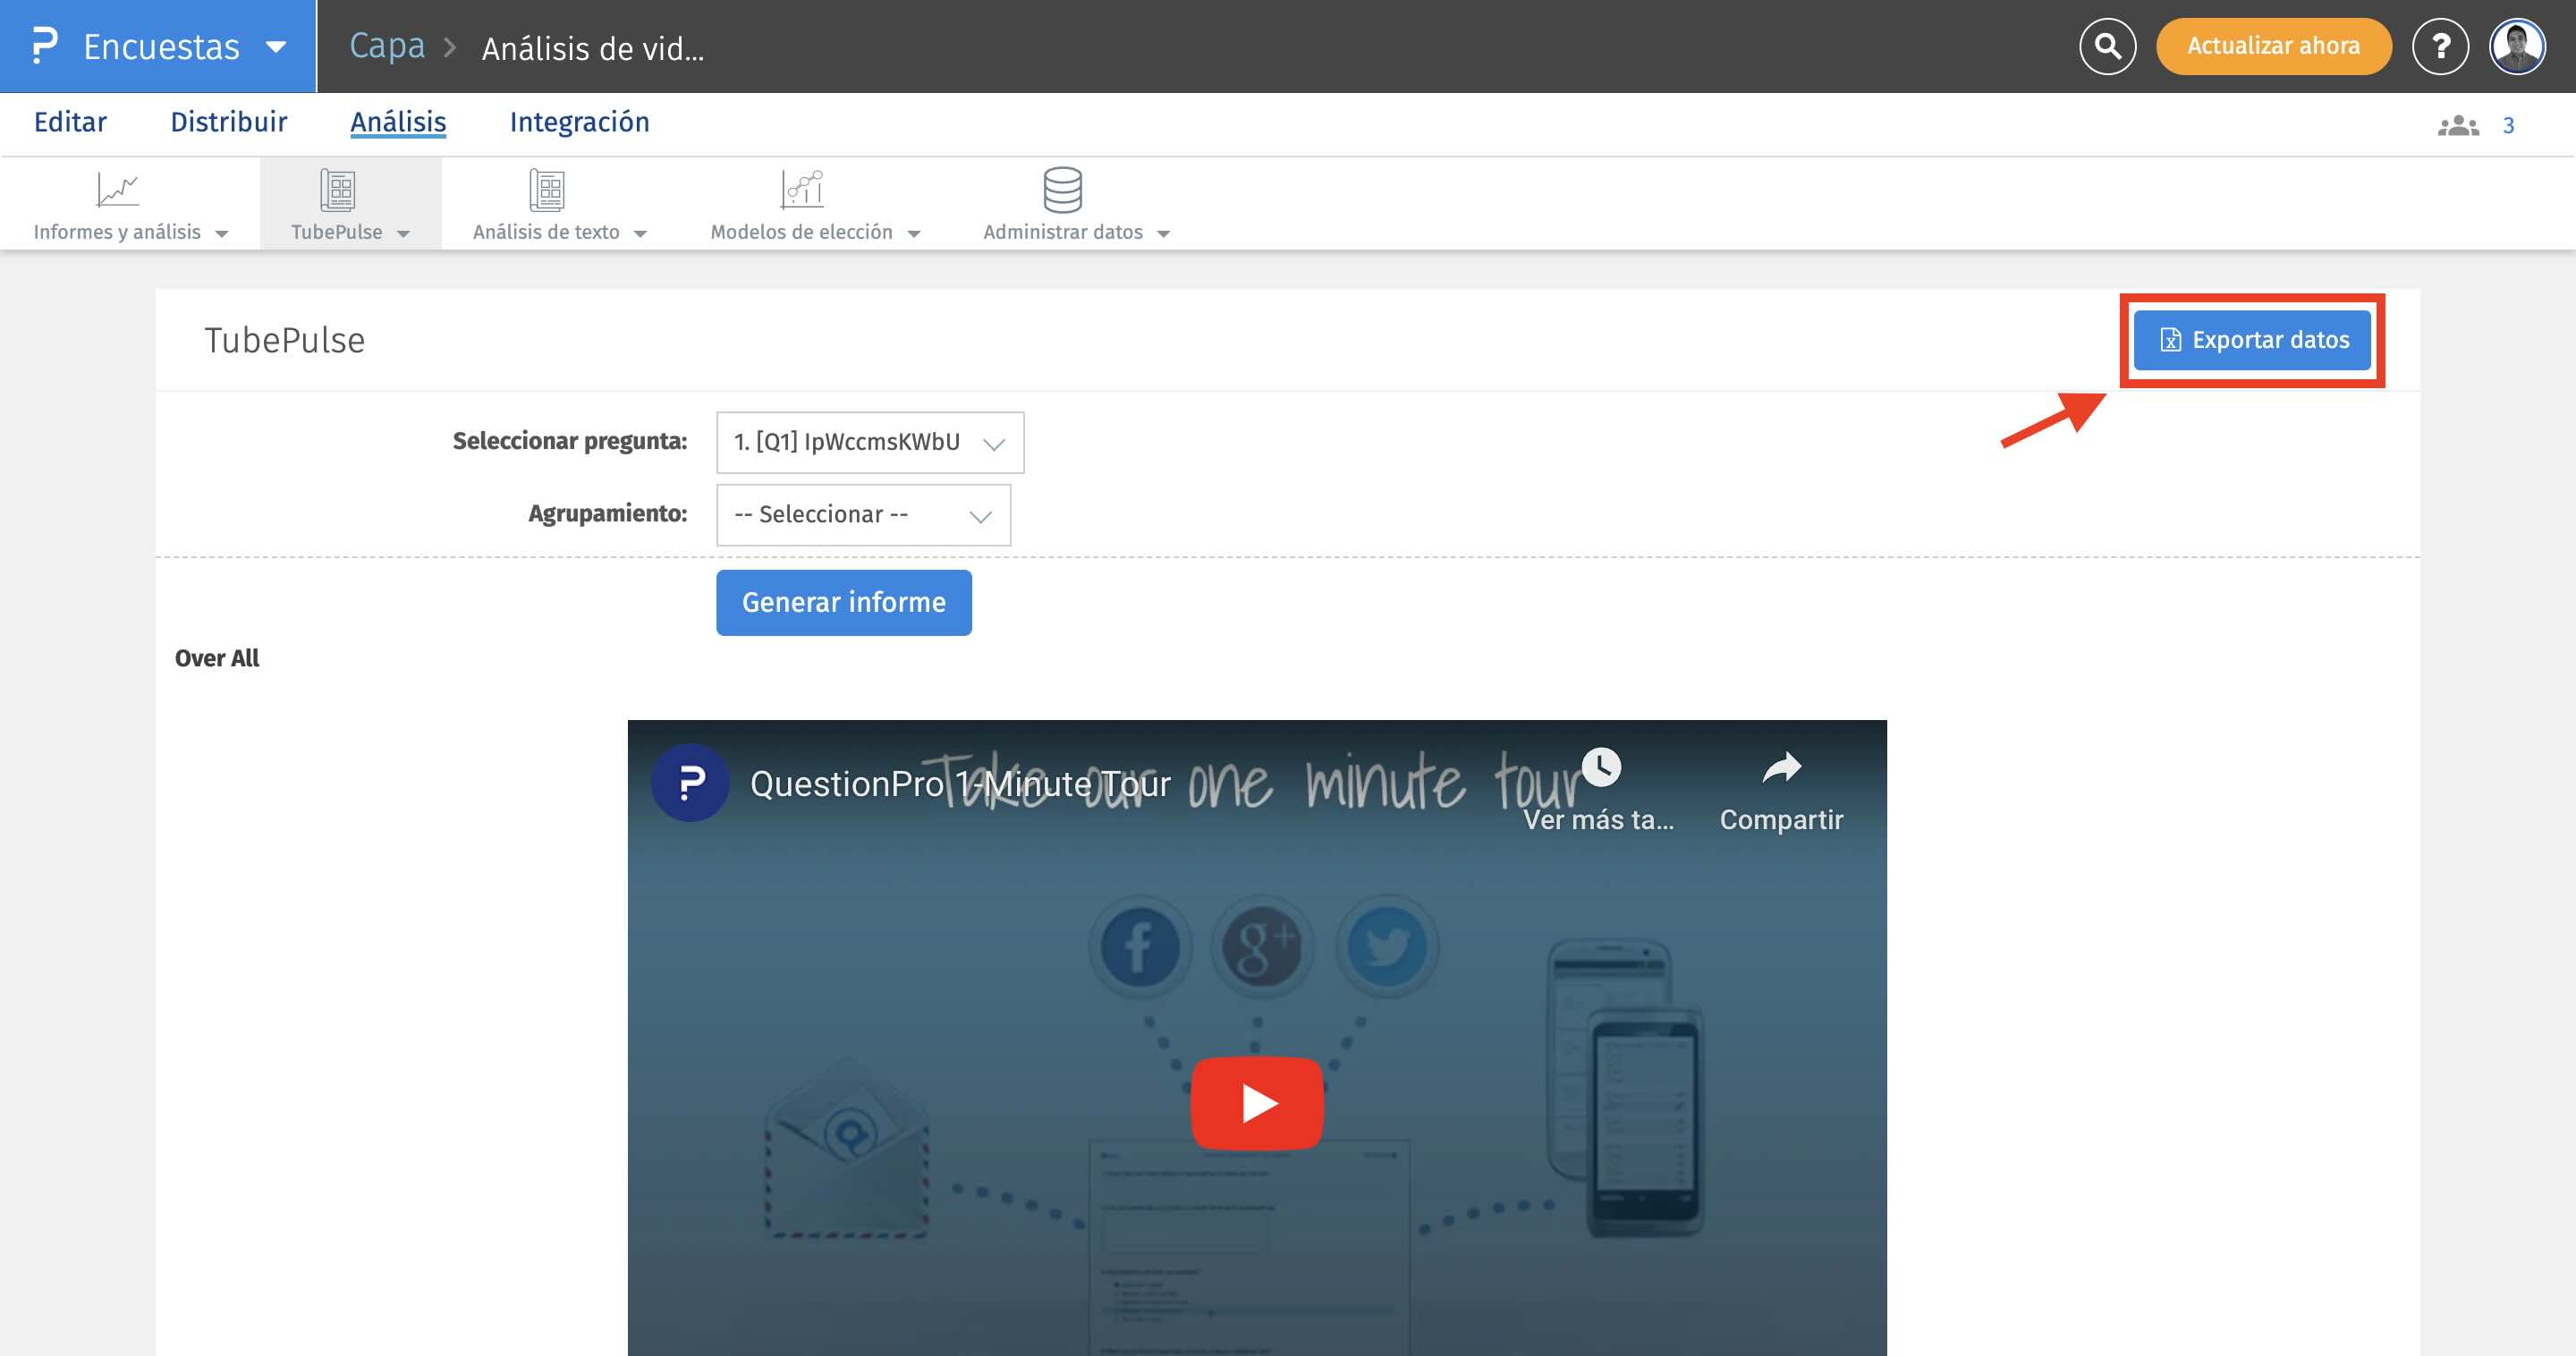Image resolution: width=2576 pixels, height=1356 pixels.
Task: Play the YouTube video
Action: tap(1256, 1103)
